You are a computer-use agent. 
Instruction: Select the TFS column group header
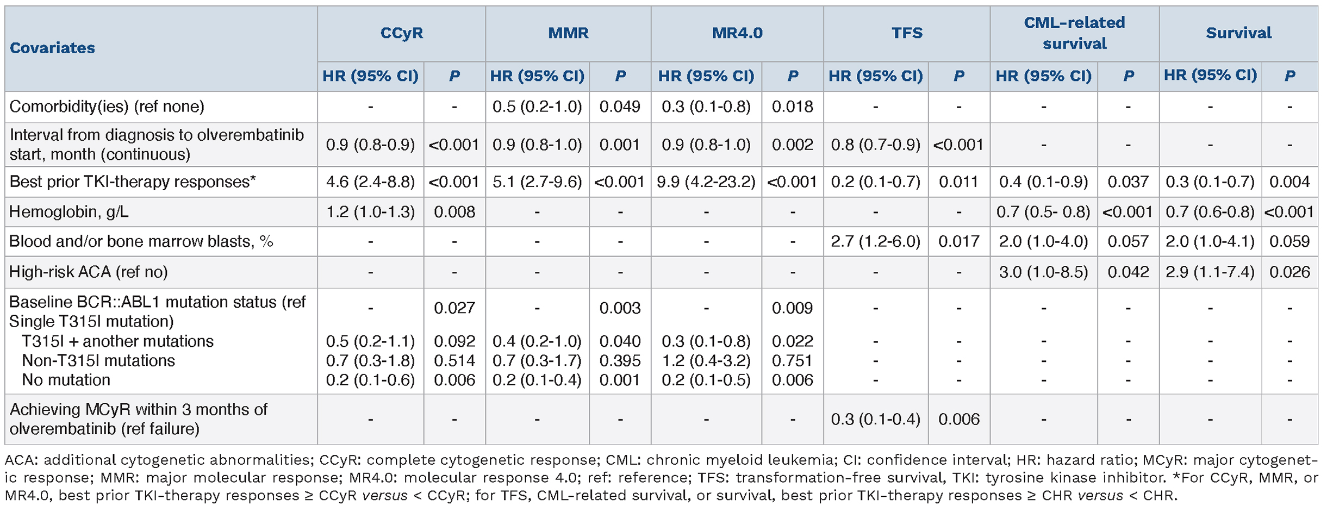907,33
